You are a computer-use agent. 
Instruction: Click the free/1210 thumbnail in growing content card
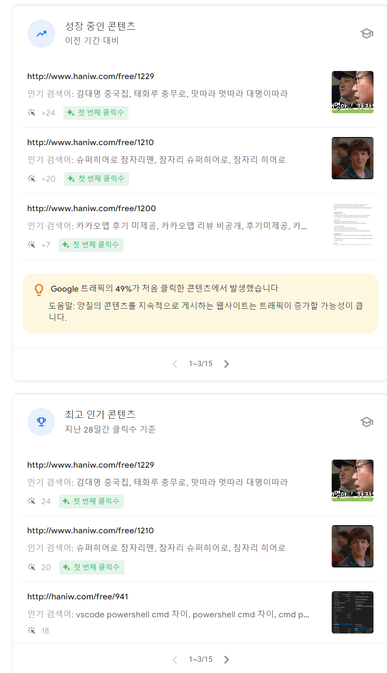pos(353,158)
